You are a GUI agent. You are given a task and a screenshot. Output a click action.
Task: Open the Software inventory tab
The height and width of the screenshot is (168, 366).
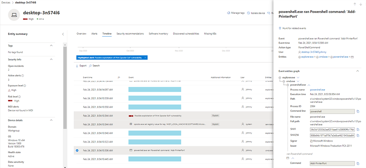[x=158, y=34]
